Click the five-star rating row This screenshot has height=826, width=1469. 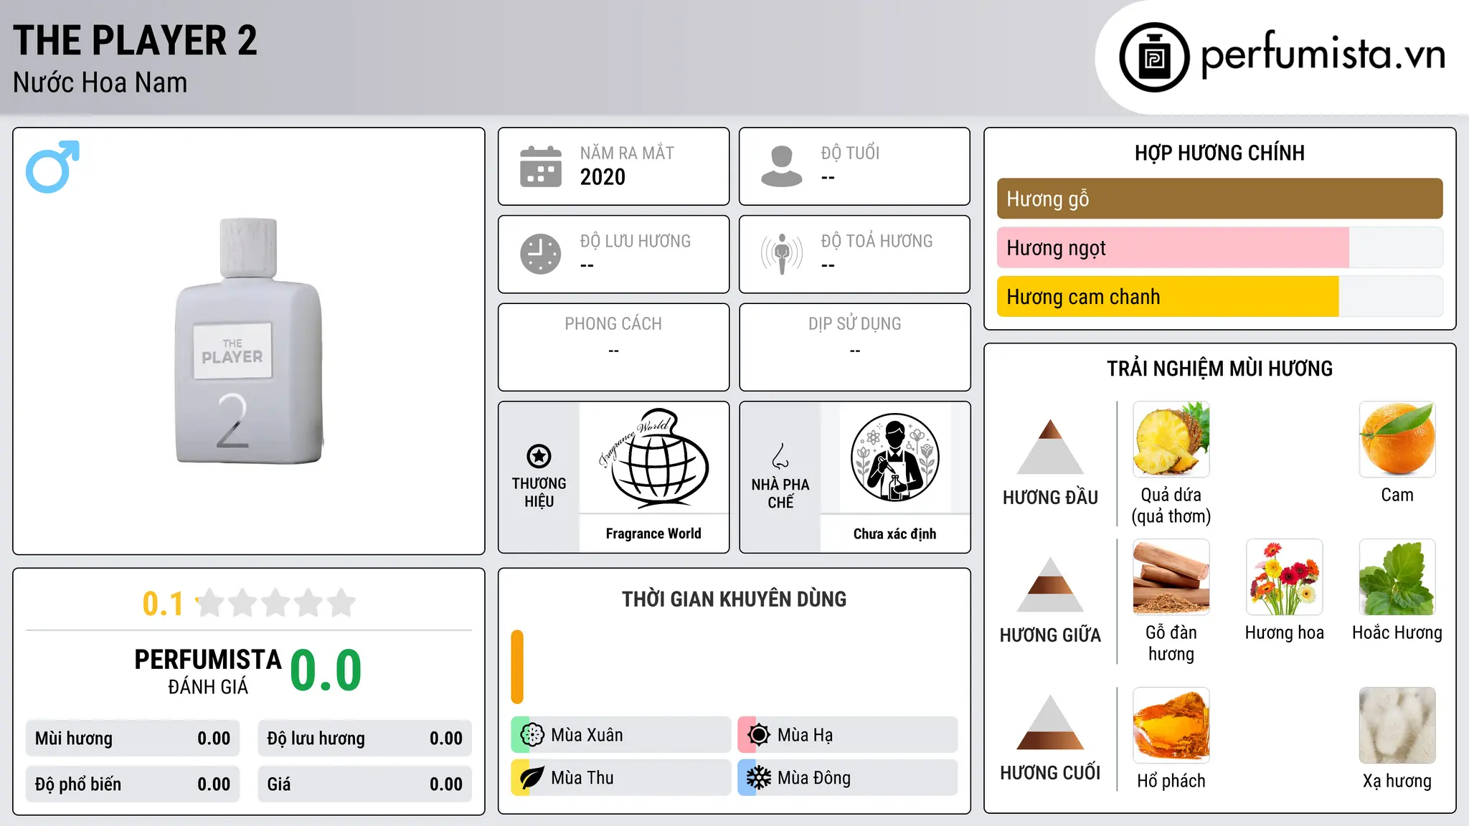coord(276,603)
